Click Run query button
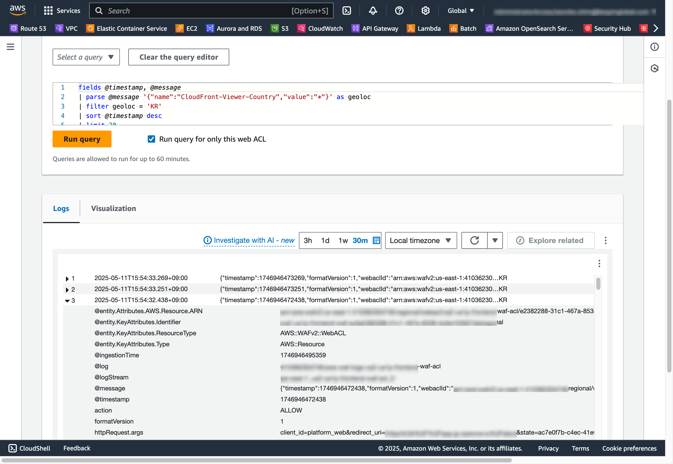 (82, 139)
